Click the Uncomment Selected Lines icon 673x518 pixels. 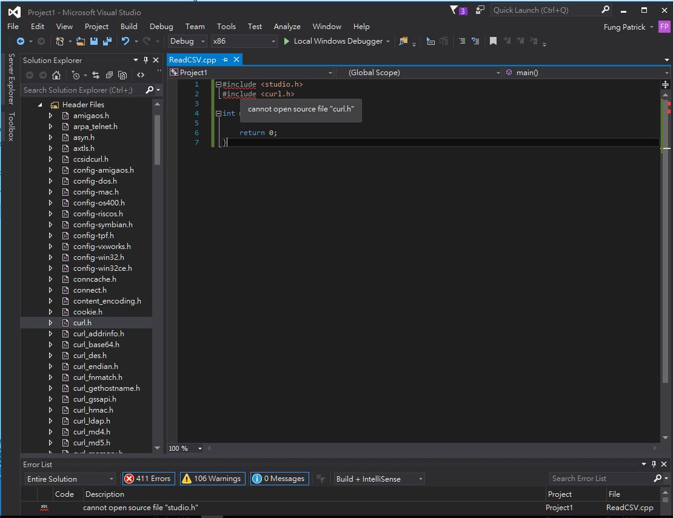point(475,41)
